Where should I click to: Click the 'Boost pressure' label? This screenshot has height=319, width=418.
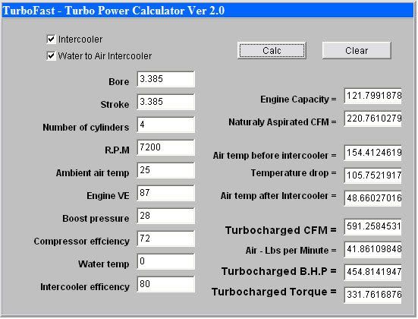coord(96,219)
